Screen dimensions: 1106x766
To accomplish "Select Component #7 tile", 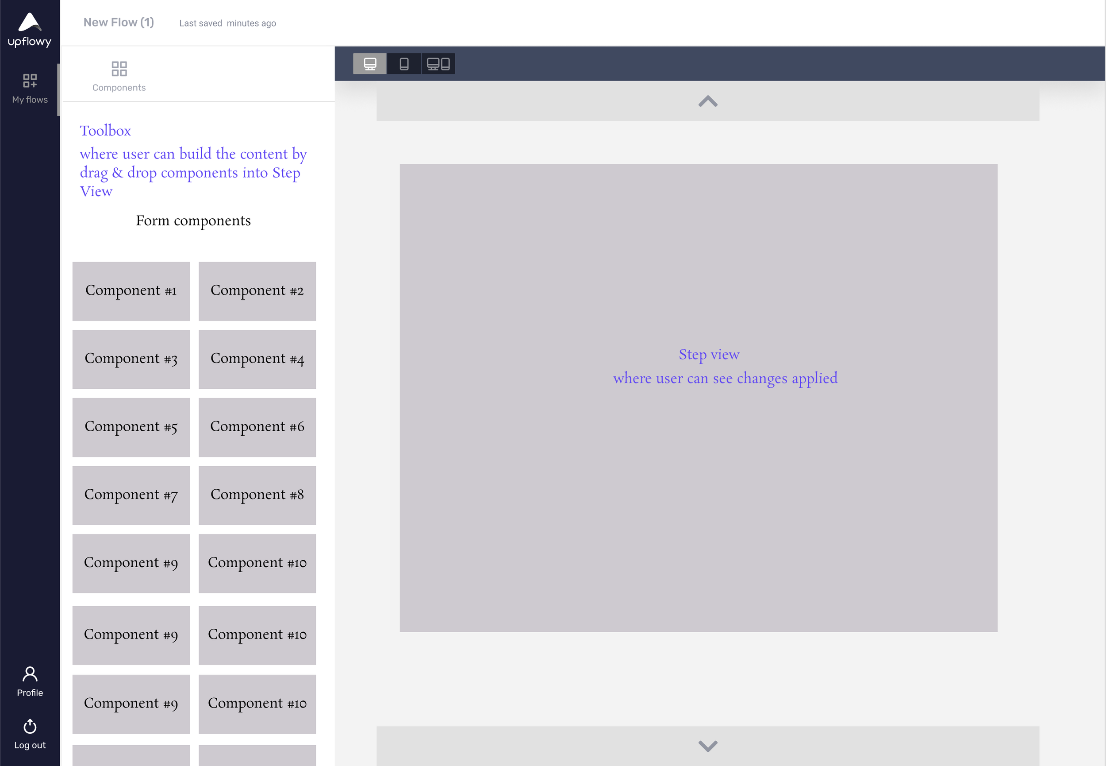I will (x=131, y=495).
